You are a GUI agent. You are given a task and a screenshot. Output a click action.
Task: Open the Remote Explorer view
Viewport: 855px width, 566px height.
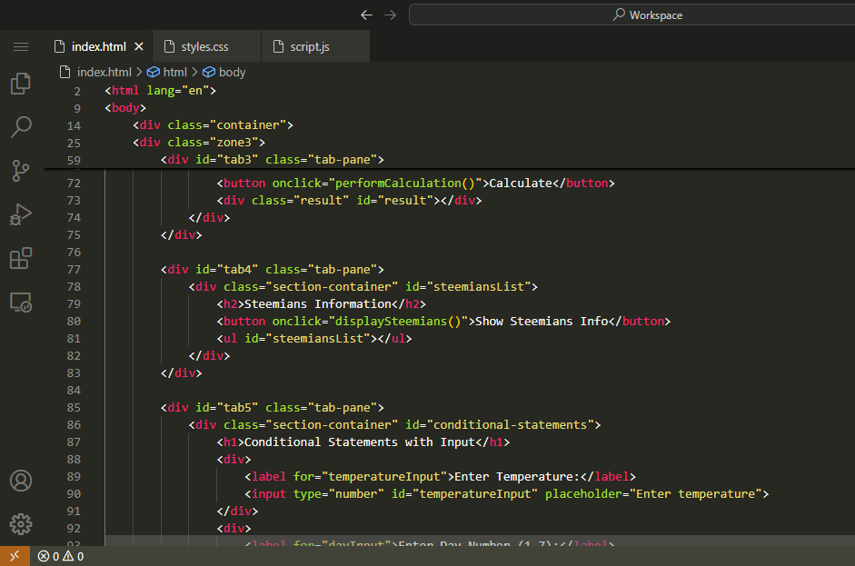point(21,303)
